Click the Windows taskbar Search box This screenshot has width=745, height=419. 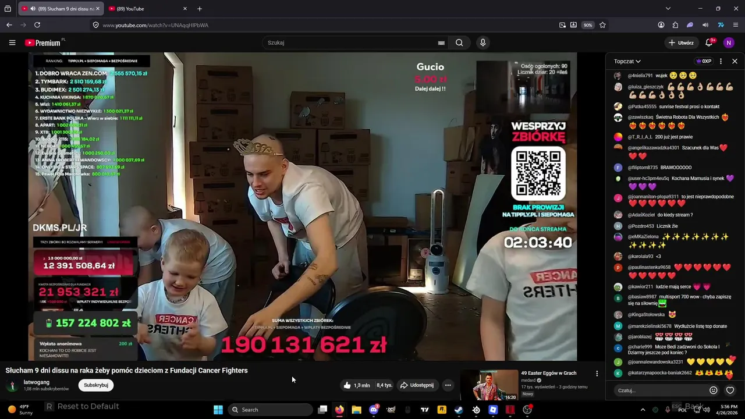270,410
